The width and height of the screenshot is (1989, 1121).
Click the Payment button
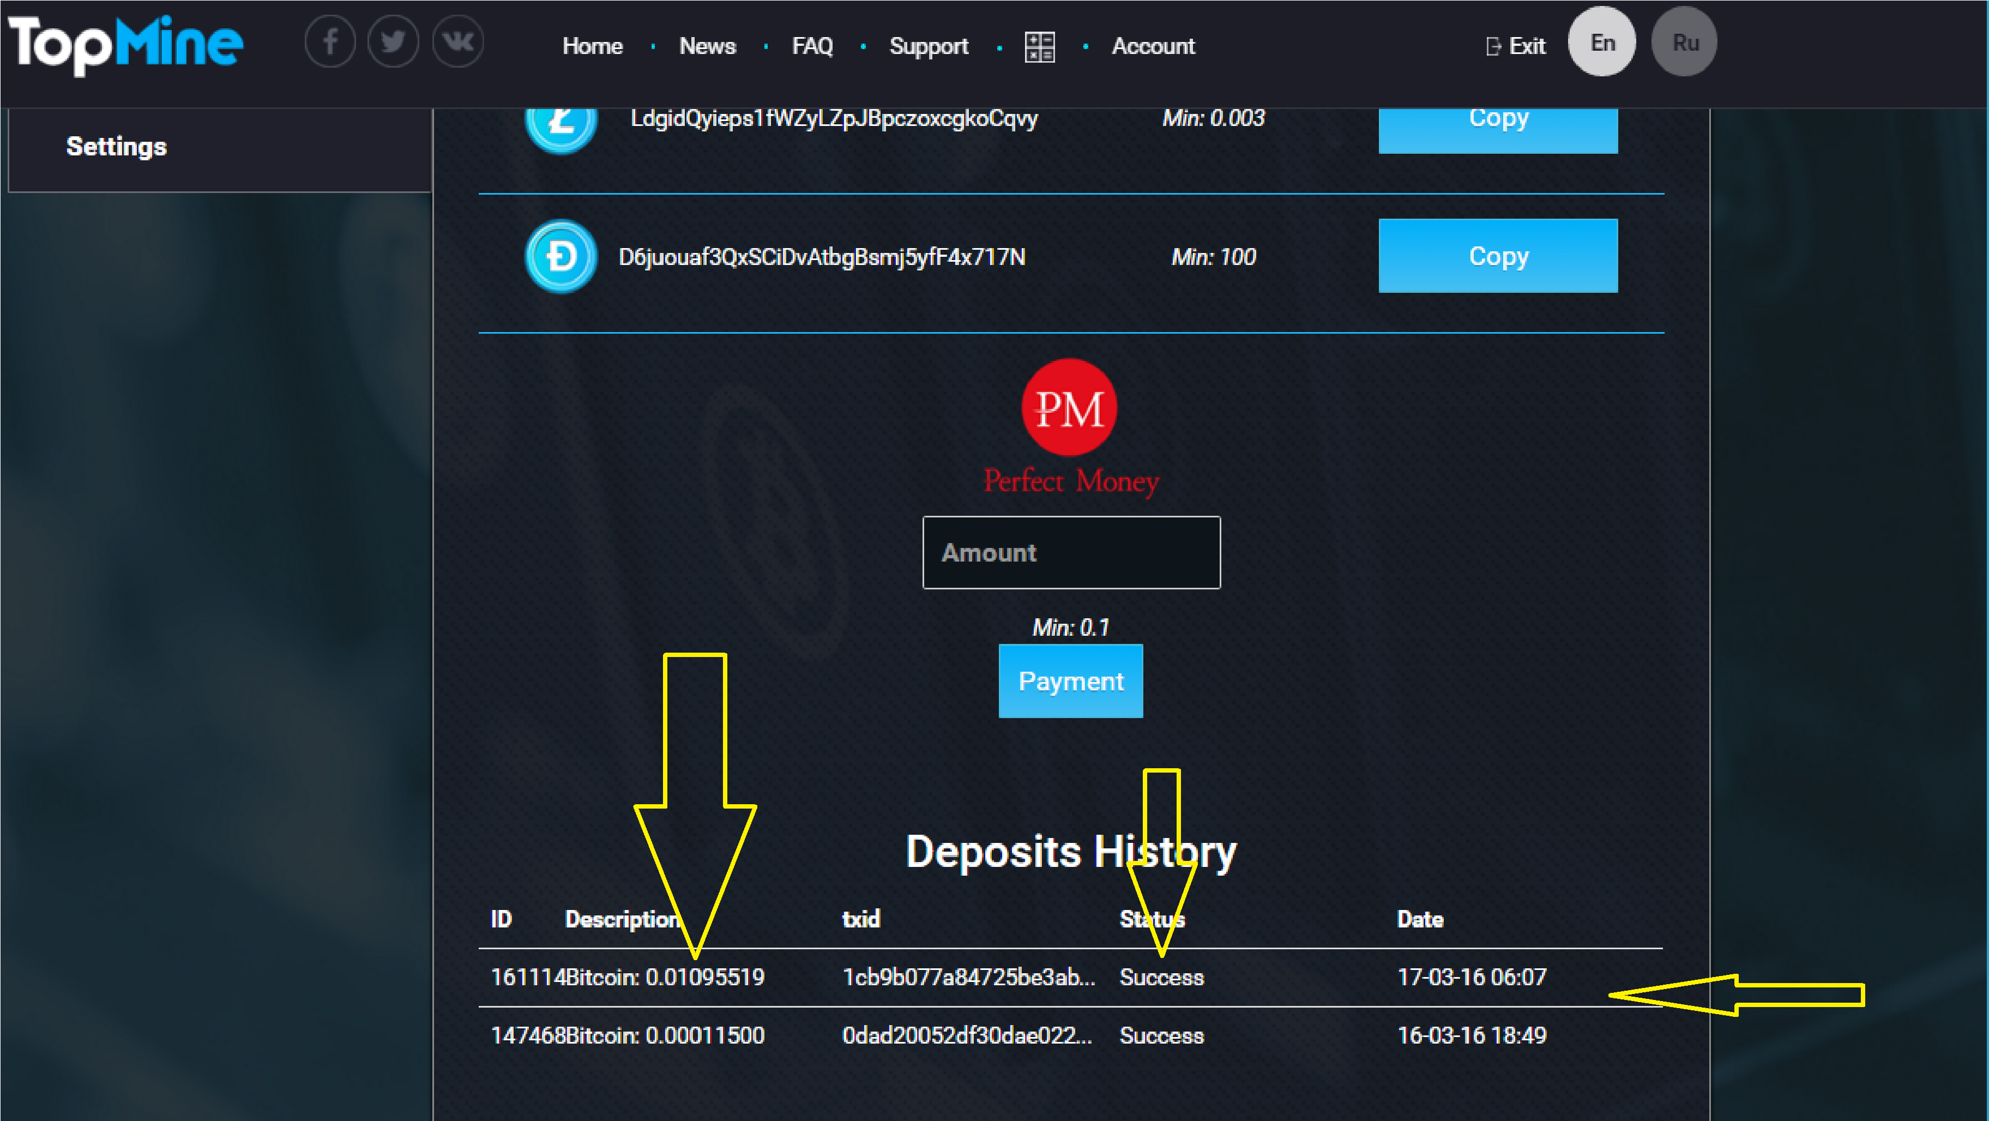pos(1070,681)
